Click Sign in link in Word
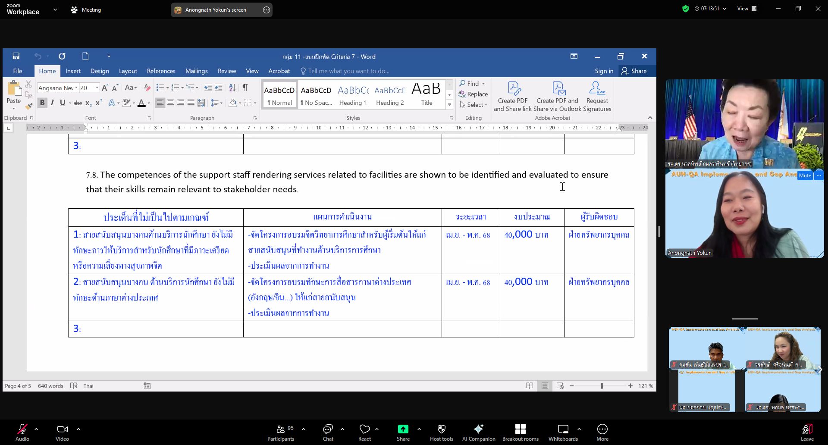This screenshot has height=445, width=828. [604, 71]
